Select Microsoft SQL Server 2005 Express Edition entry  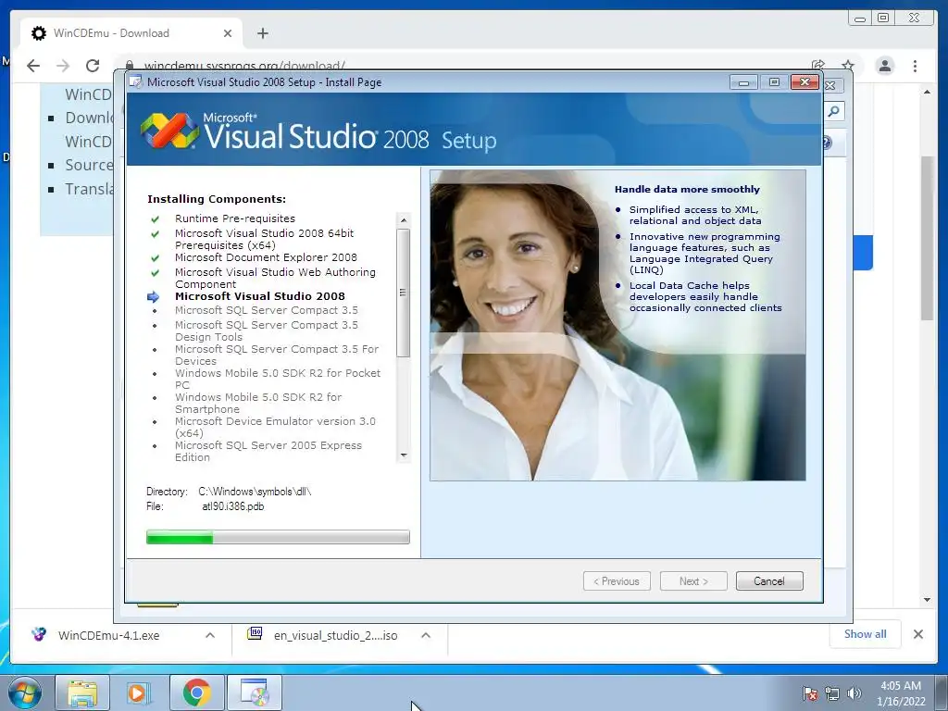(x=268, y=451)
